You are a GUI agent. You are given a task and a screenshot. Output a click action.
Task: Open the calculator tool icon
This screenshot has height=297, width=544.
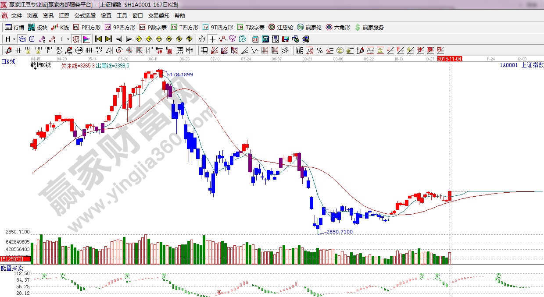(x=265, y=39)
